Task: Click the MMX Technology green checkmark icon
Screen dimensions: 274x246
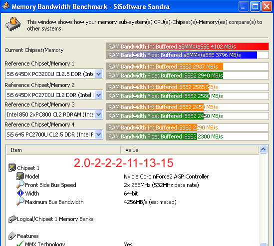Action: (20, 243)
